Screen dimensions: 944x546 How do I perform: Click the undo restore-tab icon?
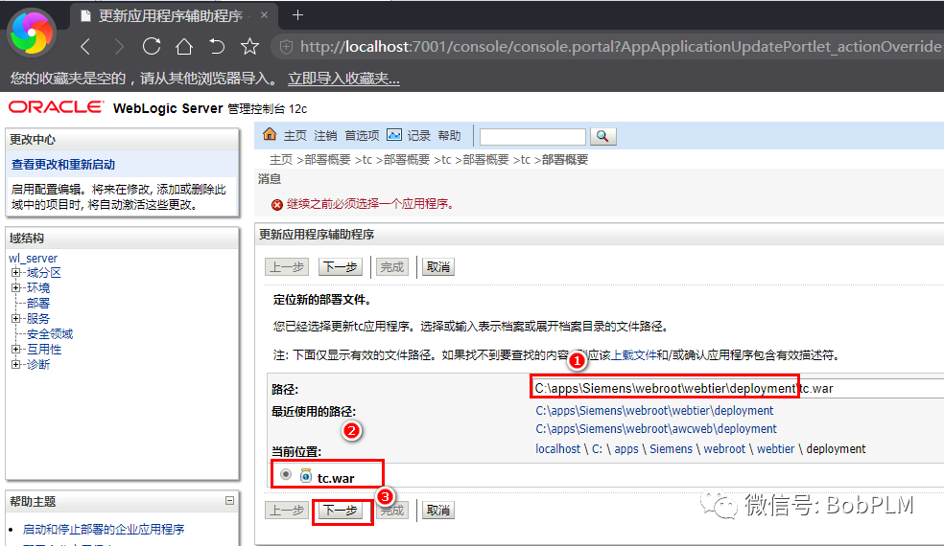[x=217, y=46]
